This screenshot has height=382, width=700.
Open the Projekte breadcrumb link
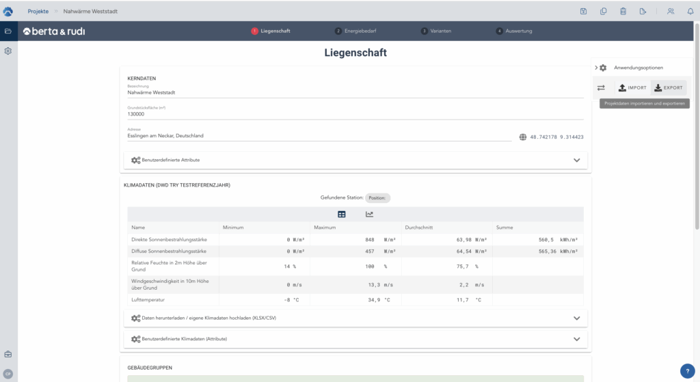(x=38, y=12)
